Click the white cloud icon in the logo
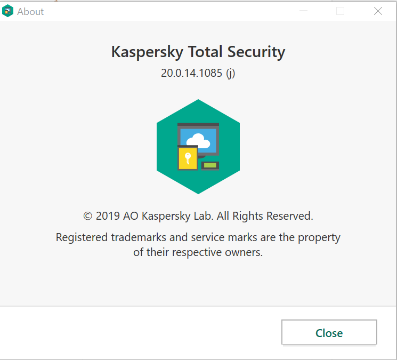Image resolution: width=397 pixels, height=360 pixels. (x=198, y=141)
